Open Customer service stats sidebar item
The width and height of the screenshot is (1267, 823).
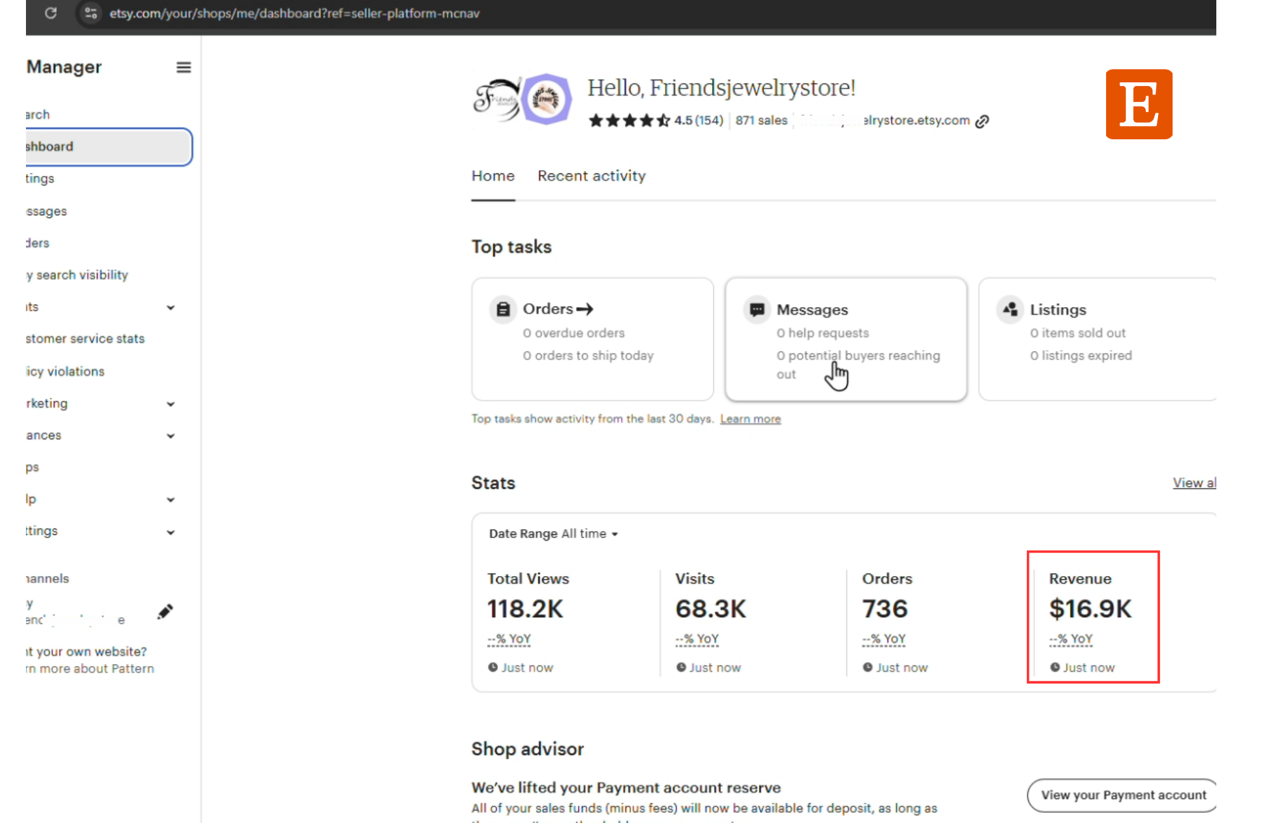85,339
